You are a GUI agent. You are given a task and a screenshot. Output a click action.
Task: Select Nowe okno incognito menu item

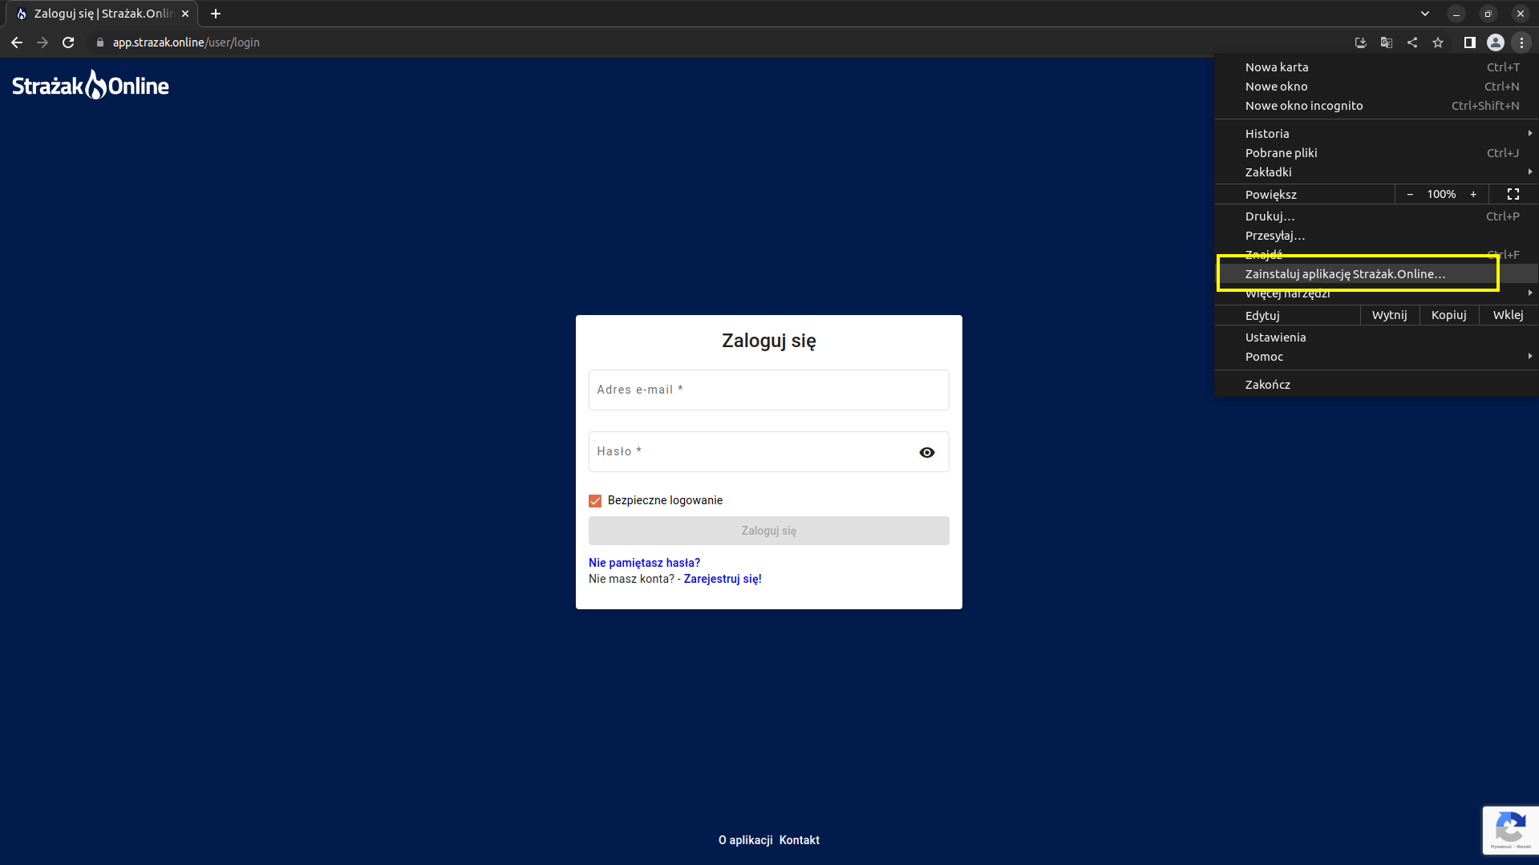[1376, 106]
